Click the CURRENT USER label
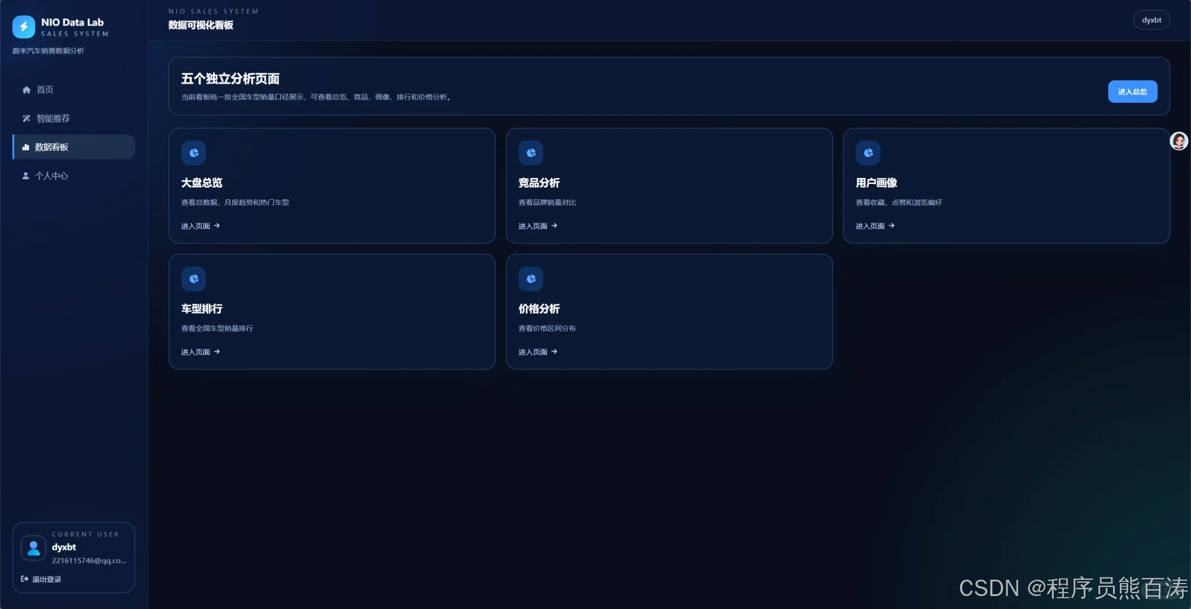This screenshot has width=1191, height=609. coord(86,535)
